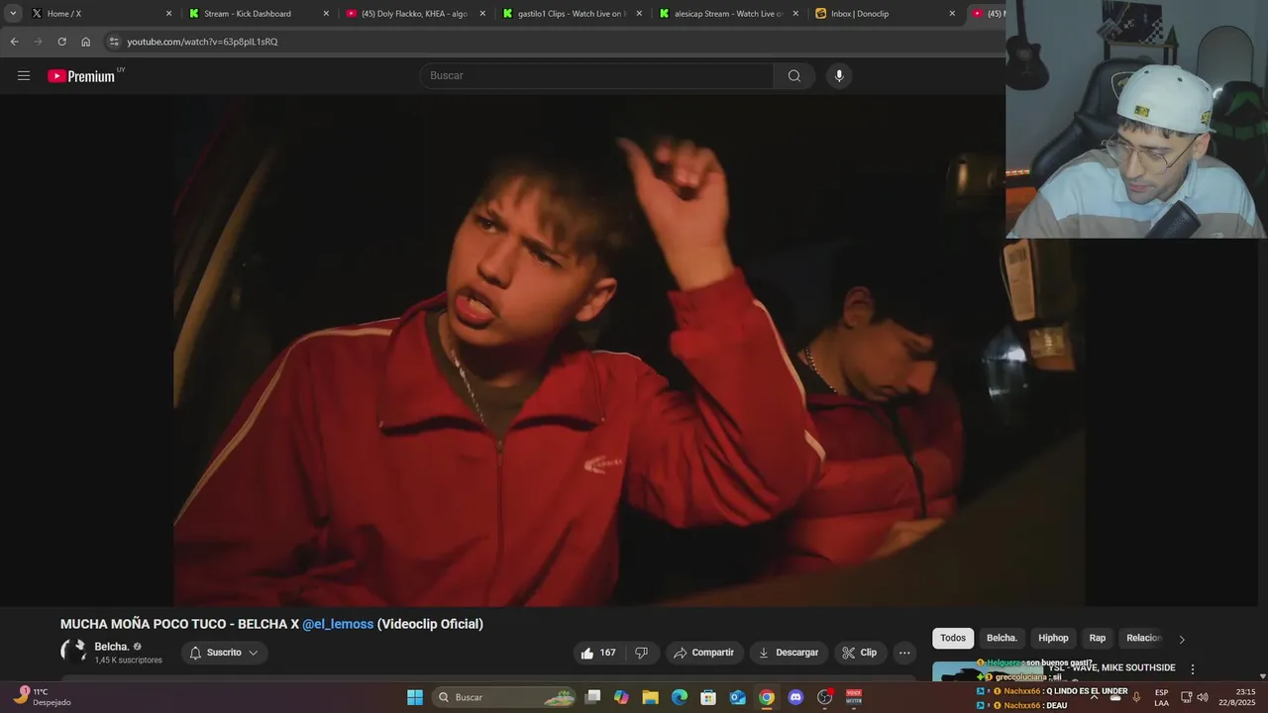The height and width of the screenshot is (713, 1268).
Task: Open more actions ellipsis under the video
Action: click(x=904, y=653)
